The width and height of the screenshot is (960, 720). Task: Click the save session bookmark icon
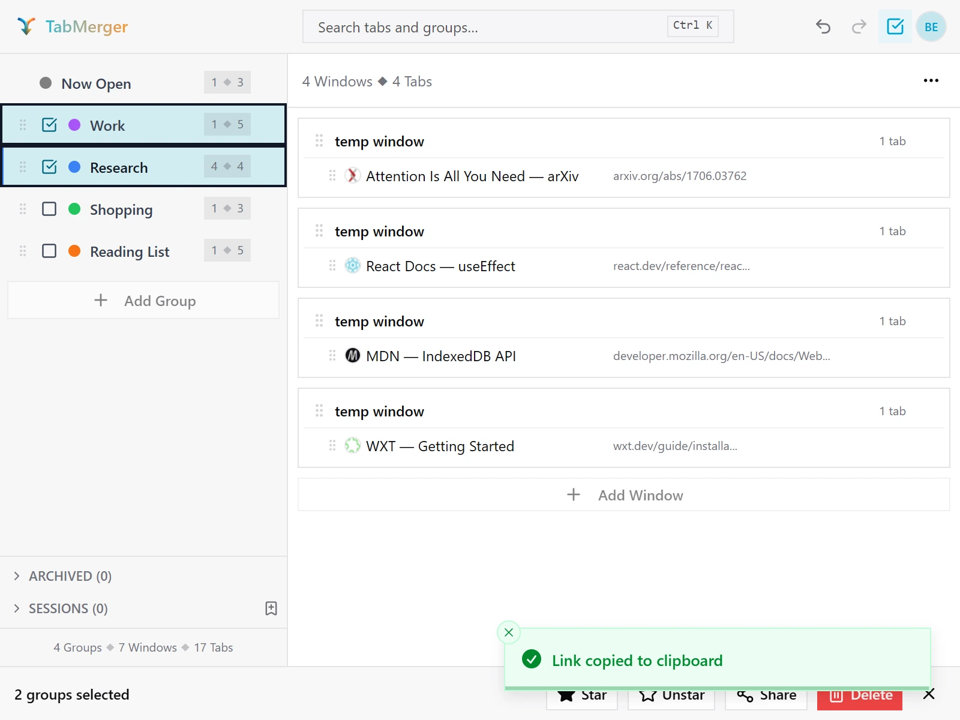271,608
